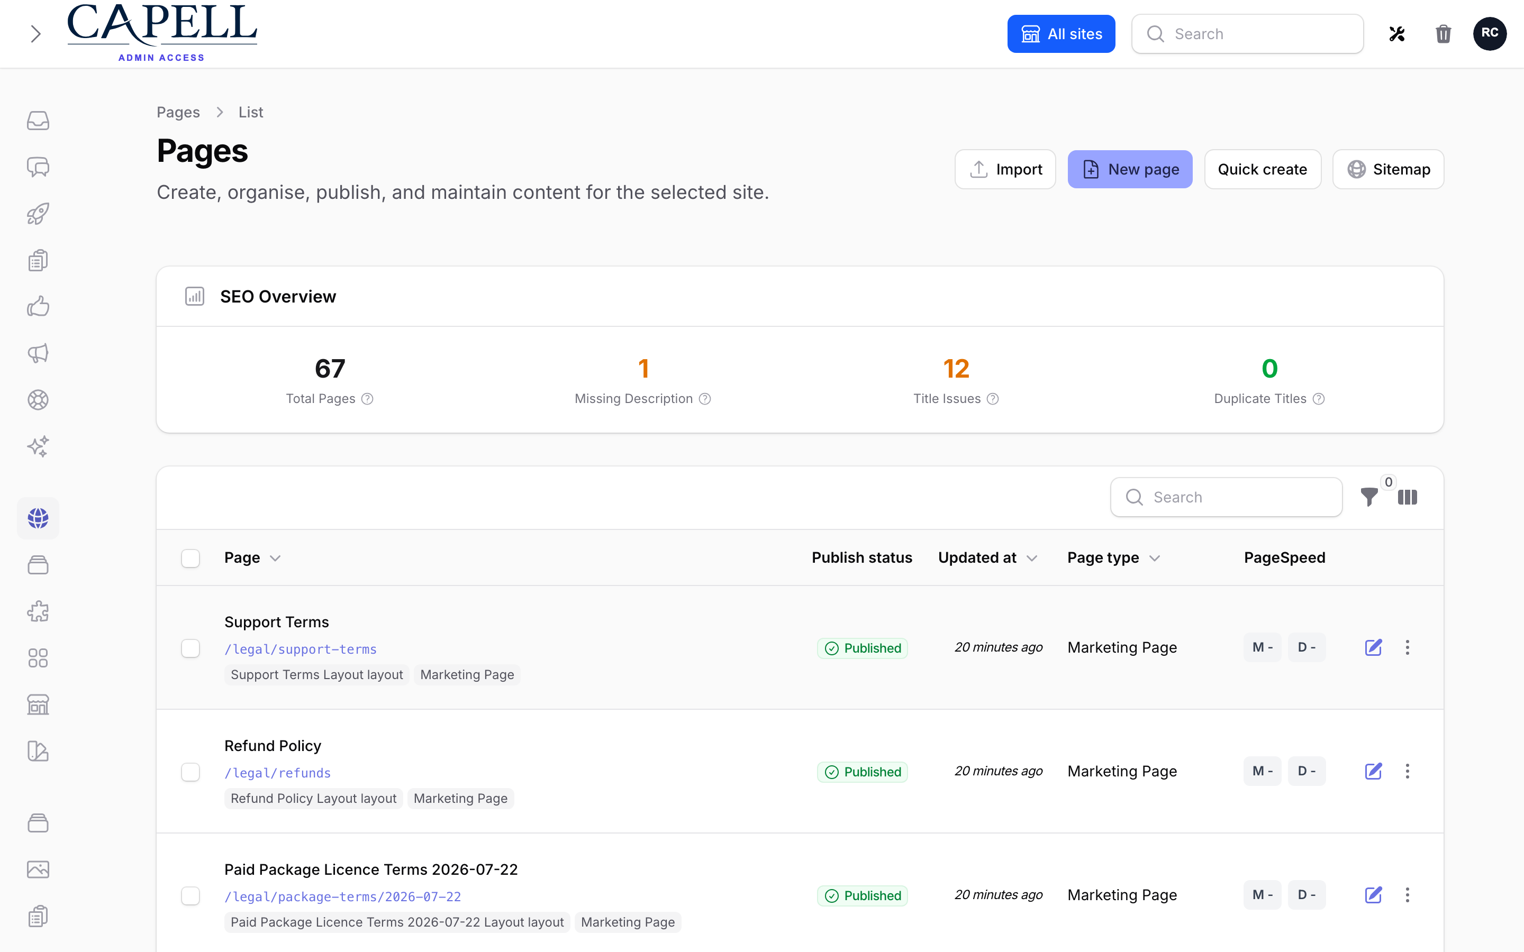The image size is (1524, 952).
Task: Focus the table Search field
Action: coord(1226,497)
